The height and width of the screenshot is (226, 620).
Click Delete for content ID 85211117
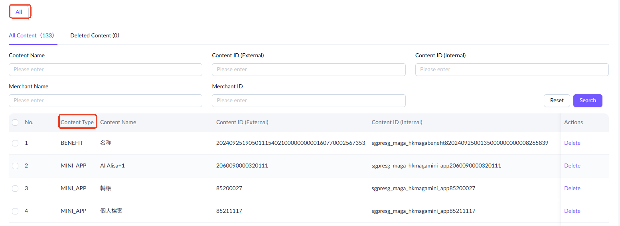point(572,211)
